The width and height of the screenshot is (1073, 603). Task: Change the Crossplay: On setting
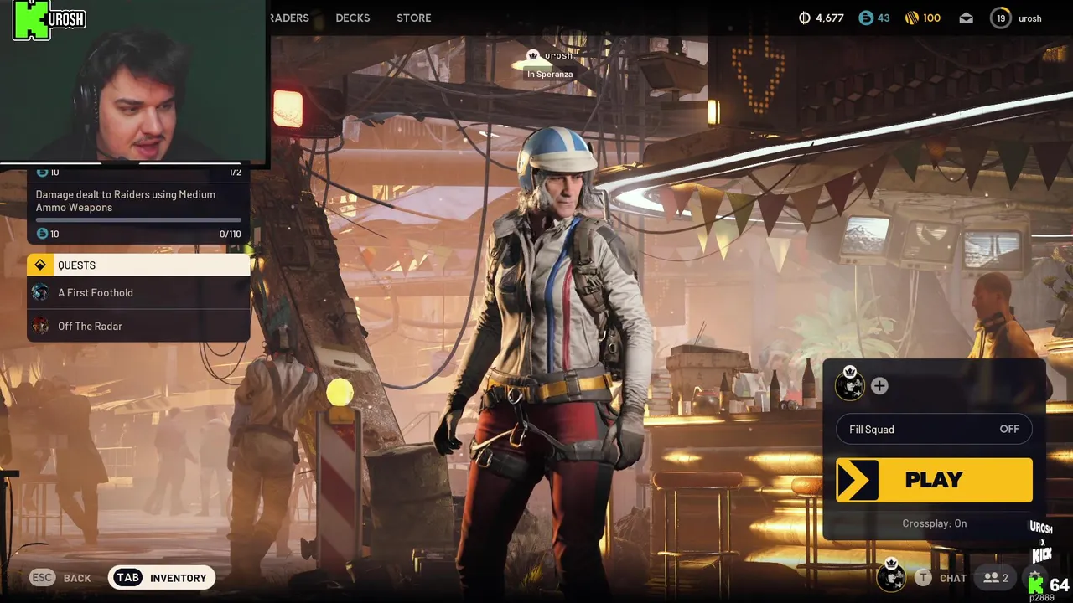pyautogui.click(x=934, y=523)
